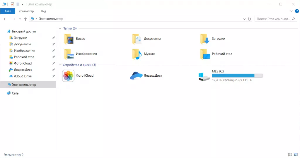This screenshot has width=300, height=158.
Task: Click the iCloud Drive cloud icon in sidebar
Action: [11, 76]
